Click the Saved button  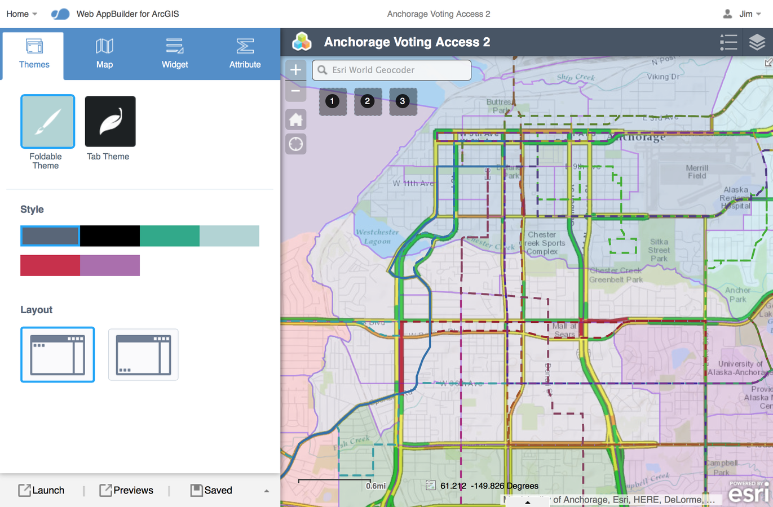pyautogui.click(x=211, y=490)
